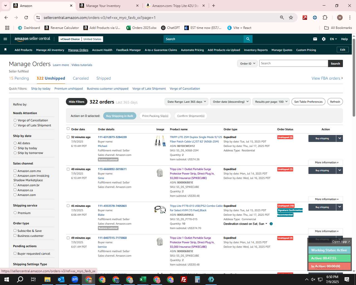Open Chrome menu three dots

(350, 18)
